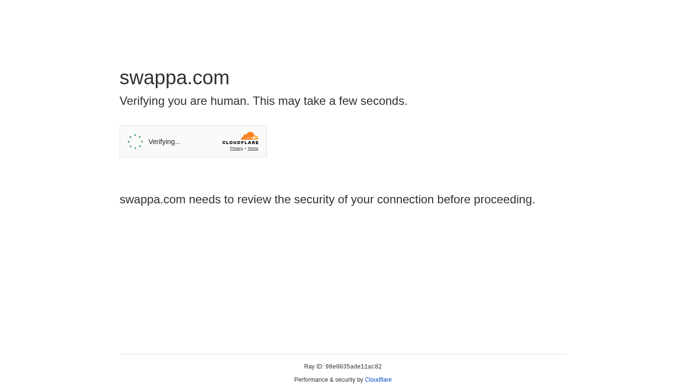Click the "Performance & security by" footer text

(x=328, y=380)
